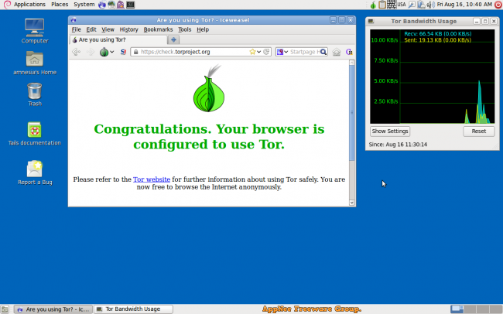The image size is (503, 314).
Task: Click the Congratulations heading on the page
Action: (209, 137)
